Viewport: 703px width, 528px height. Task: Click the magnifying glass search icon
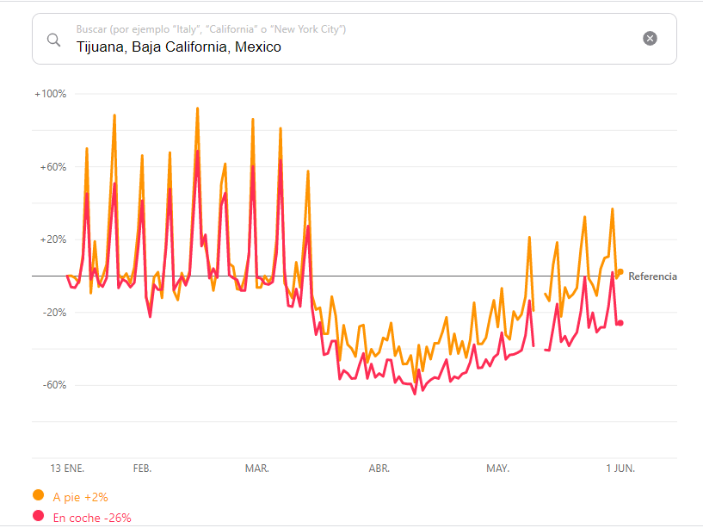[53, 40]
